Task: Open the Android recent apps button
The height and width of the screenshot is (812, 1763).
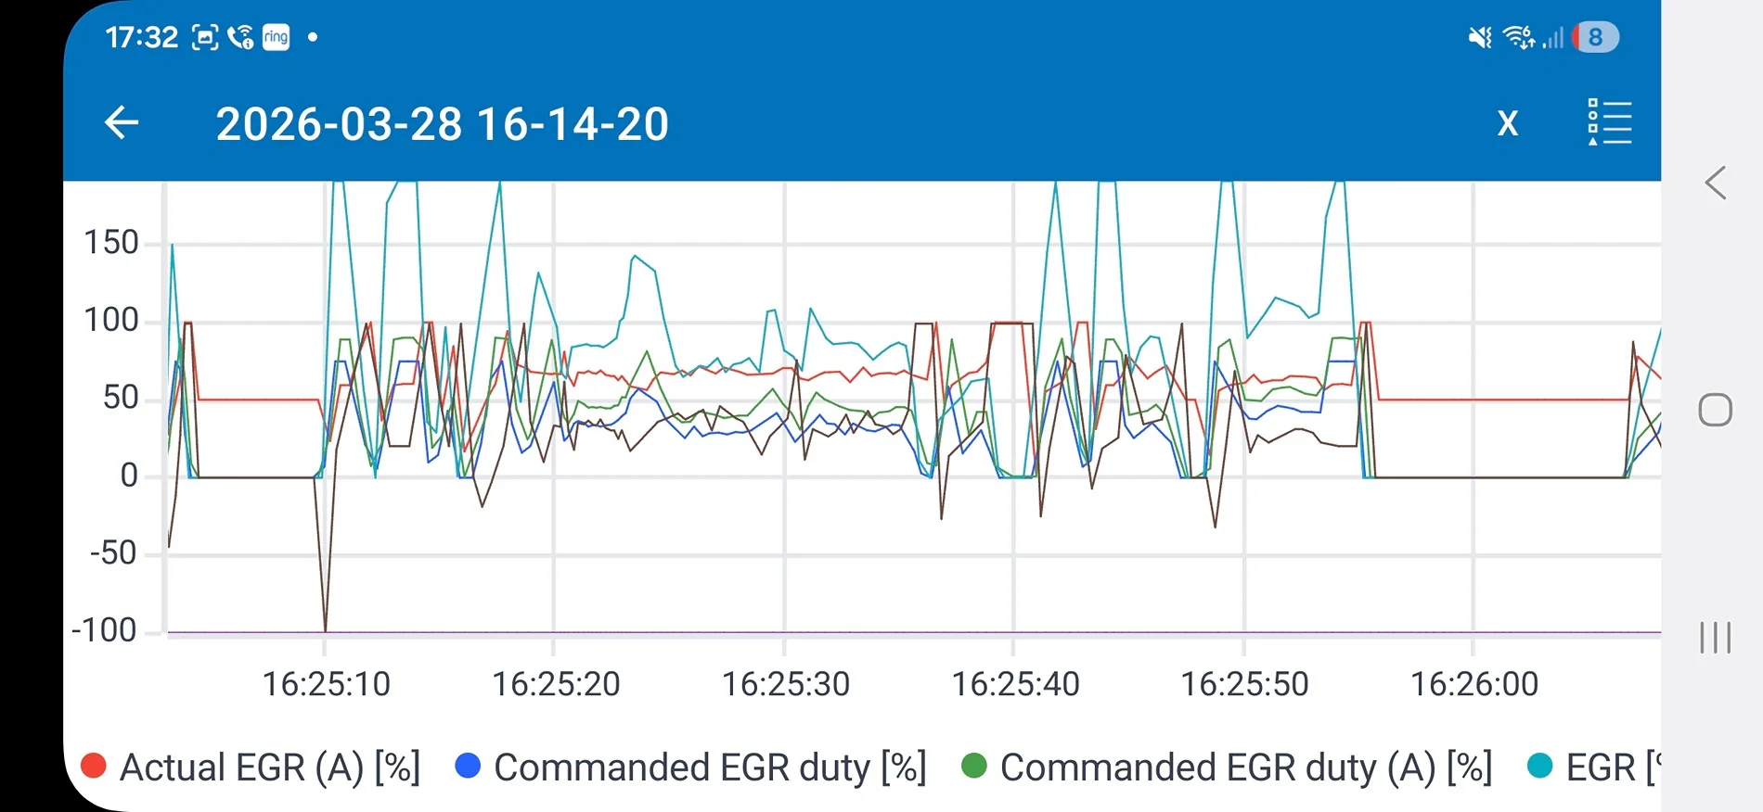Action: [1715, 638]
